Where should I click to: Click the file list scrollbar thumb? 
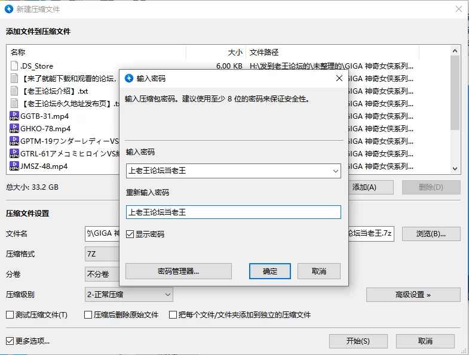pyautogui.click(x=455, y=92)
